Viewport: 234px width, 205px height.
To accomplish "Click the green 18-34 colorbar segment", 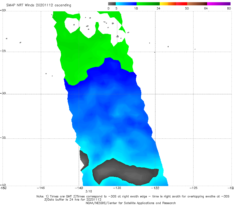I will coord(148,4).
